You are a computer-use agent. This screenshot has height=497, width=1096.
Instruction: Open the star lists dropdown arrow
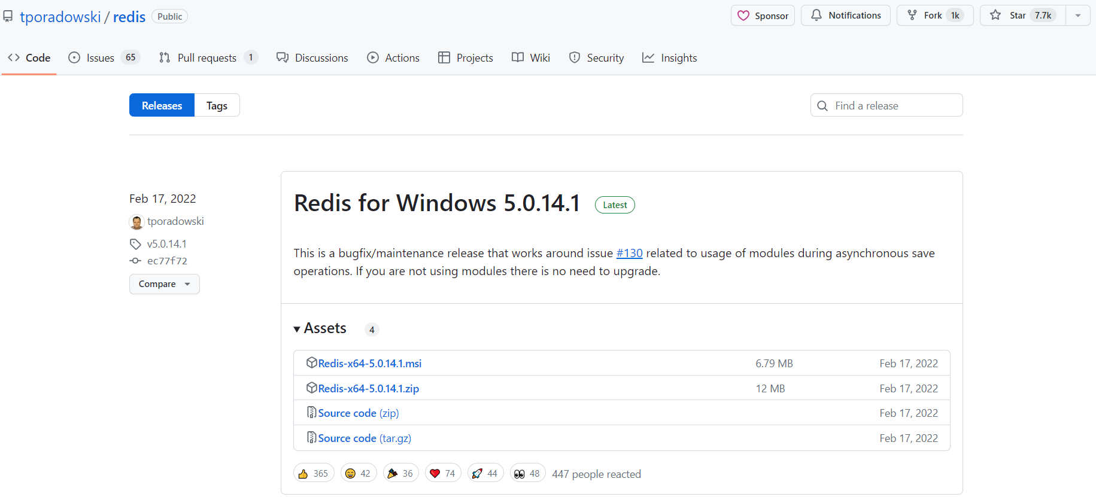pyautogui.click(x=1078, y=16)
